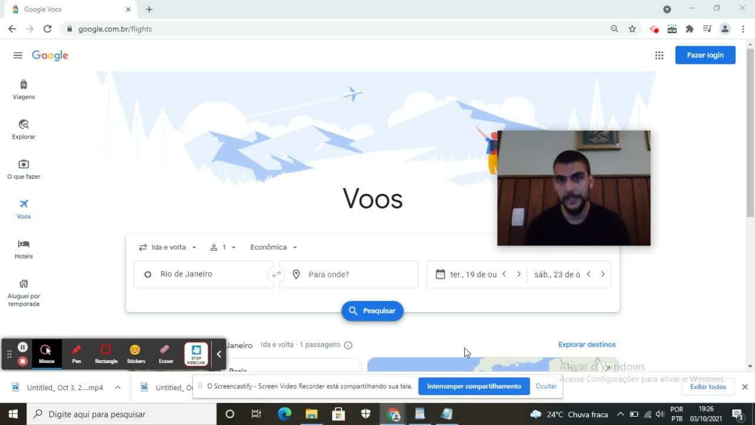
Task: Open the return date 'sáb., 23 de o'
Action: (557, 274)
